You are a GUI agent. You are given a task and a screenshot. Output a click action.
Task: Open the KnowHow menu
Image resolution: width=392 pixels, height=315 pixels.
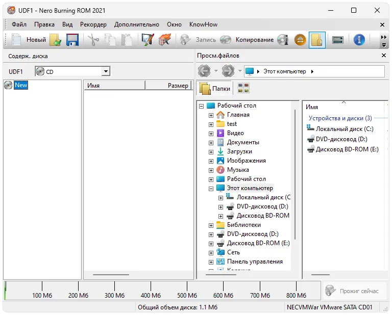[203, 24]
